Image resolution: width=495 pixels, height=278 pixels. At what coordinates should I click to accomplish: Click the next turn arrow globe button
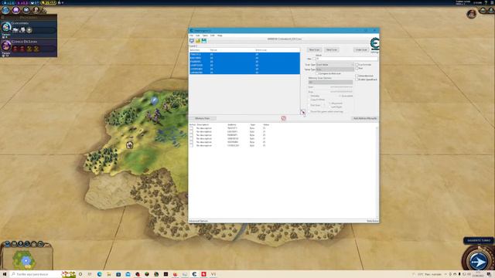478,261
